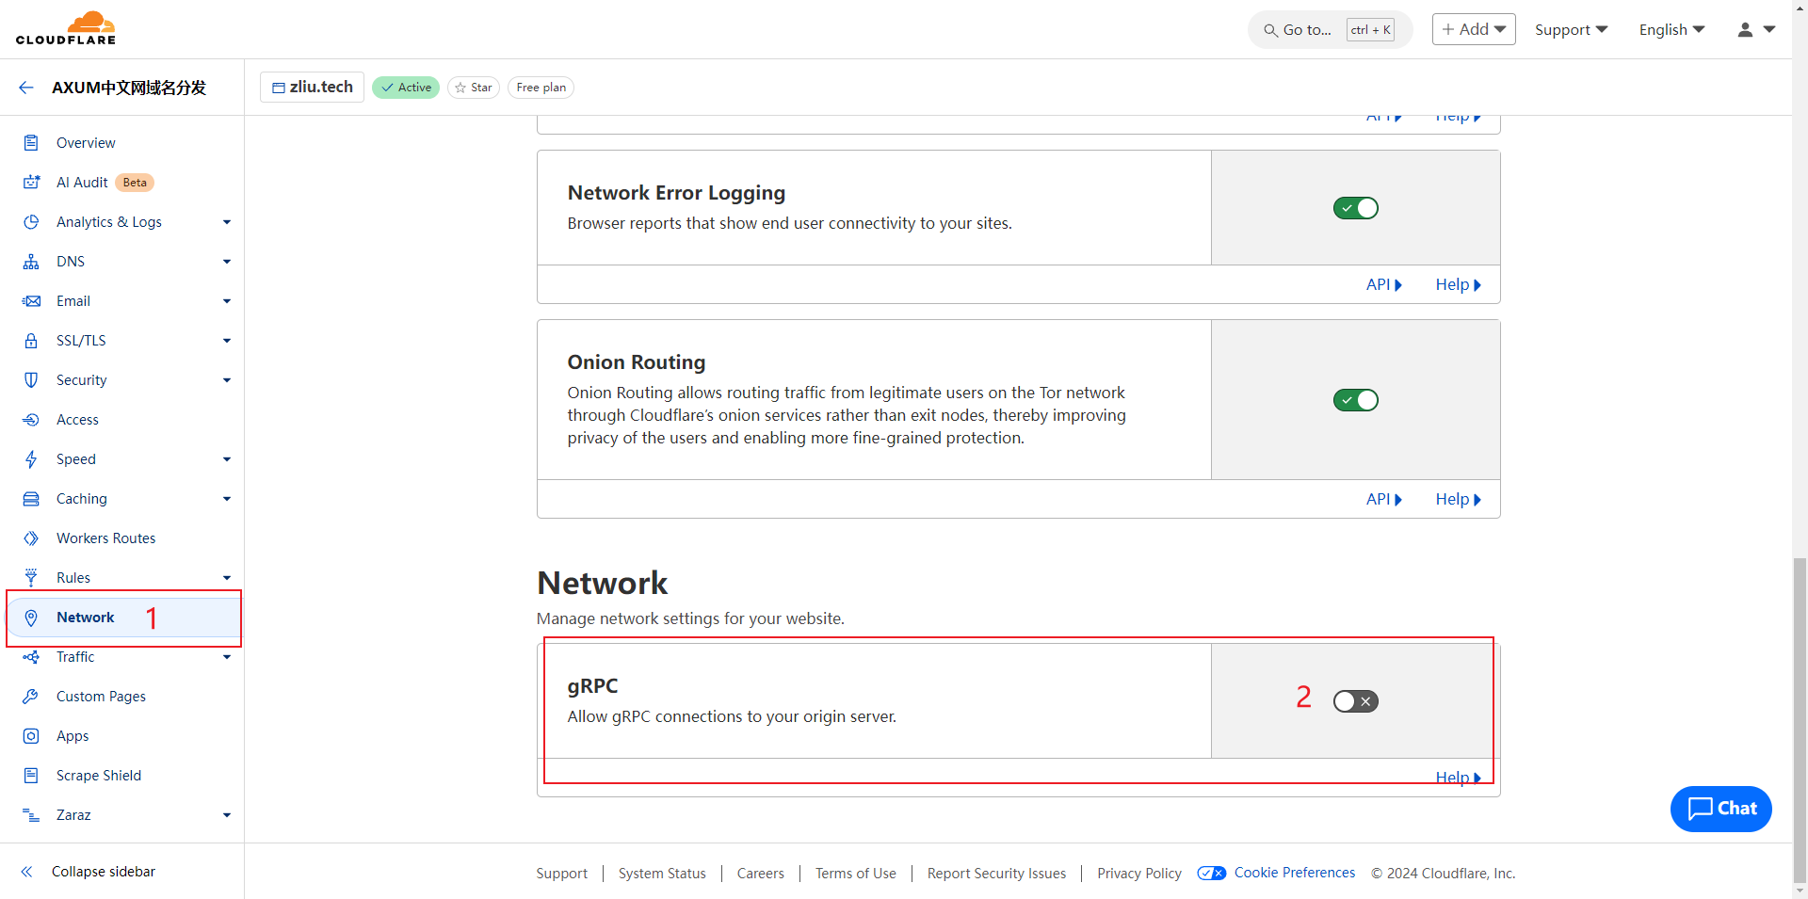Expand the Caching submenu arrow

point(227,499)
